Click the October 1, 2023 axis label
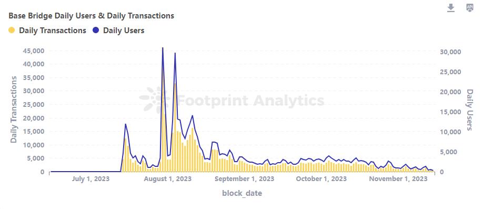 pyautogui.click(x=321, y=179)
